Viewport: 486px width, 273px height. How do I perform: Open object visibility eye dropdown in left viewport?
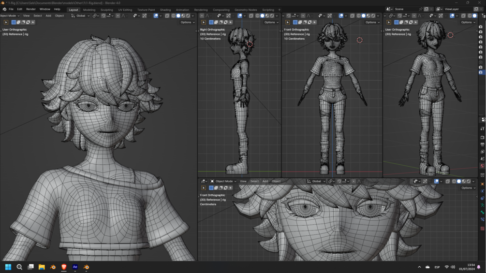136,16
